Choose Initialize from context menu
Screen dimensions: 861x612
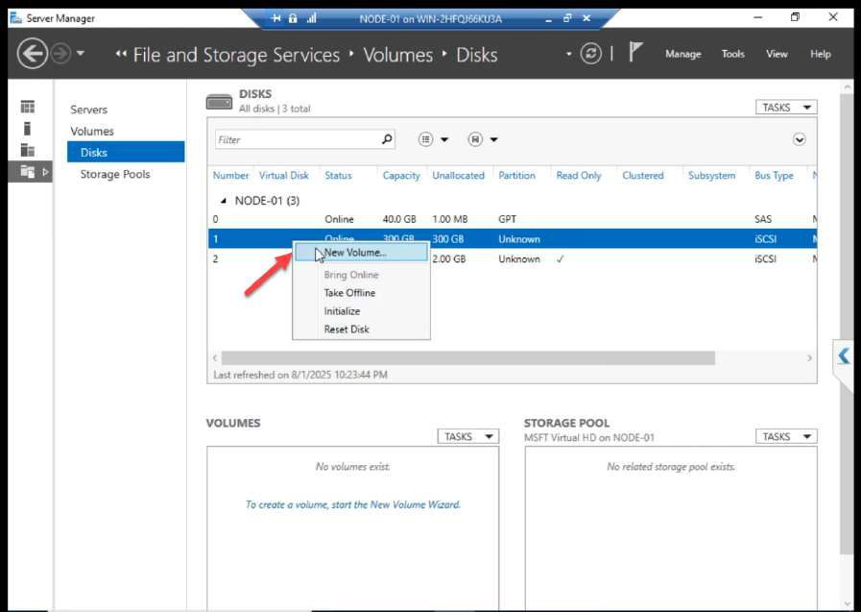[342, 311]
